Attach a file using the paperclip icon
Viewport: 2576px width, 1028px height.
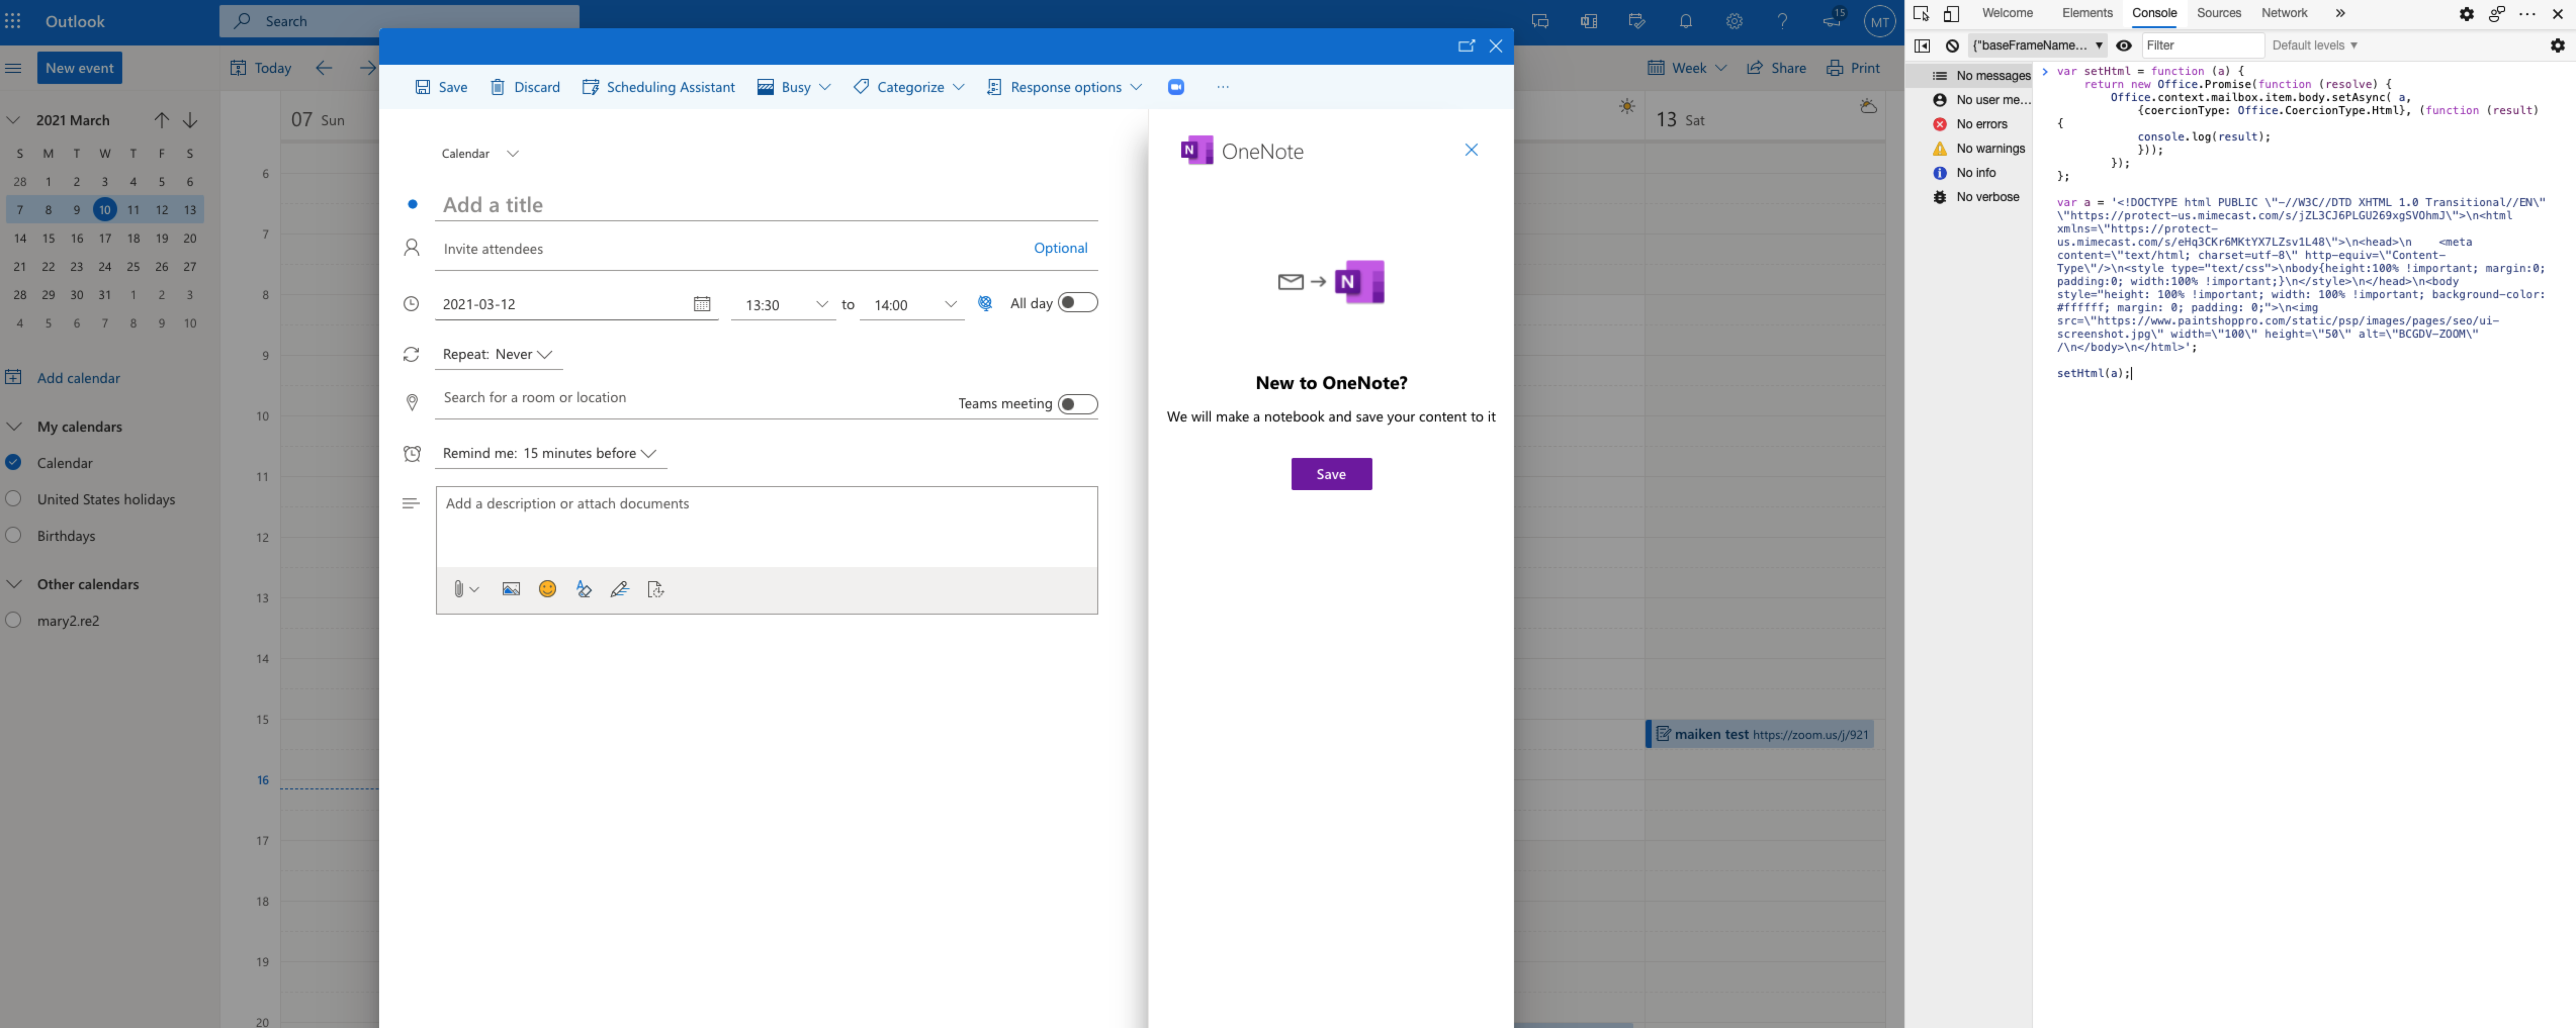click(x=459, y=589)
